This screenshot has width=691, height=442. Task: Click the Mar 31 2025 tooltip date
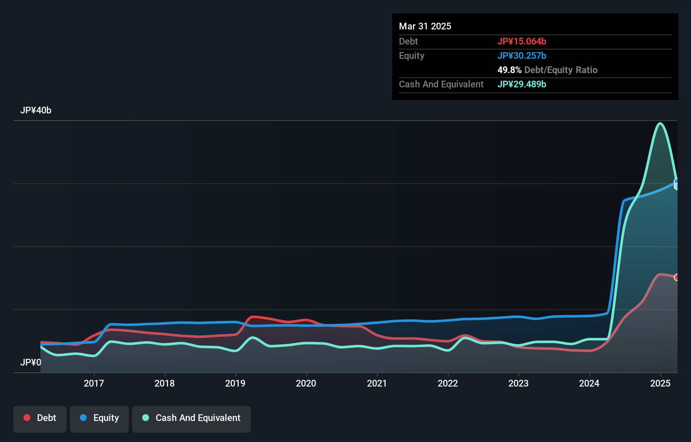(425, 26)
